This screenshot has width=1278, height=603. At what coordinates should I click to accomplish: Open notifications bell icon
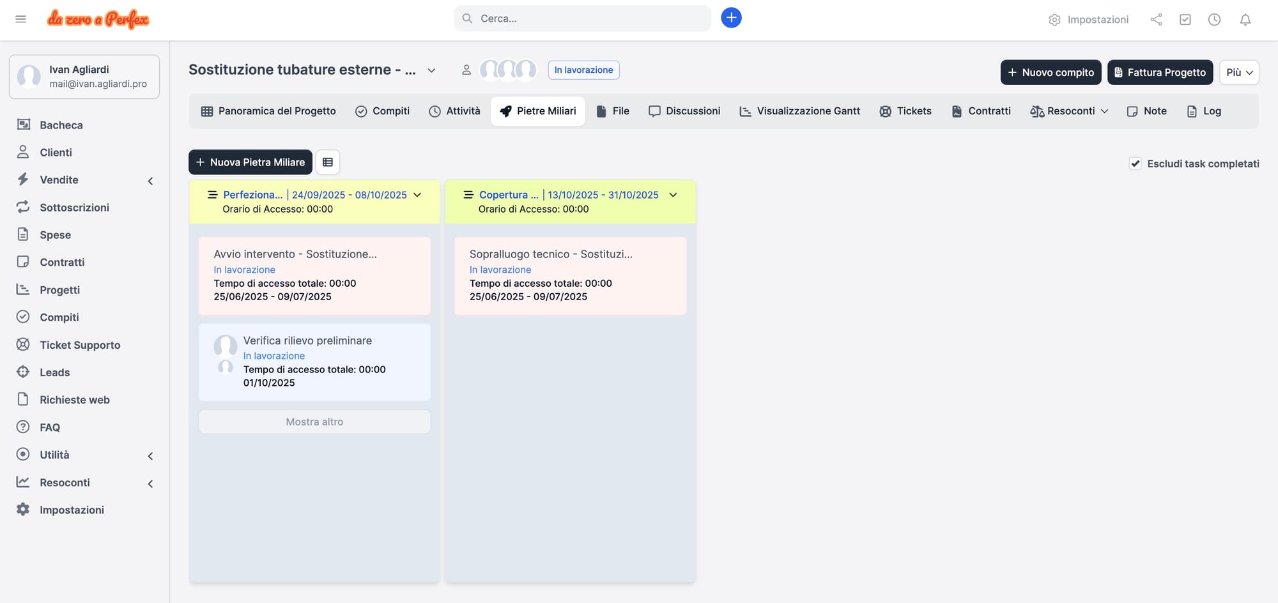[1245, 20]
